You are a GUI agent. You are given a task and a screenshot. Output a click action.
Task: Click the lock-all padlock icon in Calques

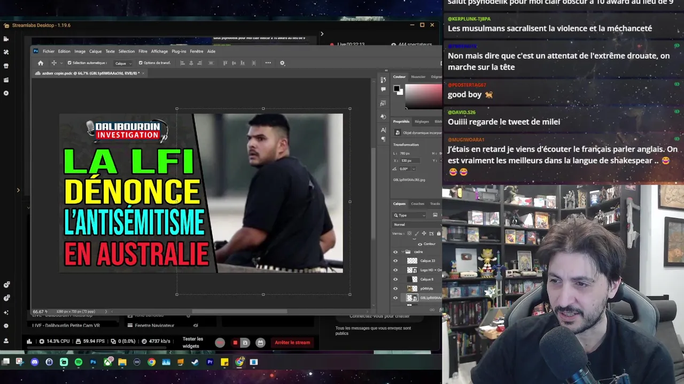(x=439, y=234)
